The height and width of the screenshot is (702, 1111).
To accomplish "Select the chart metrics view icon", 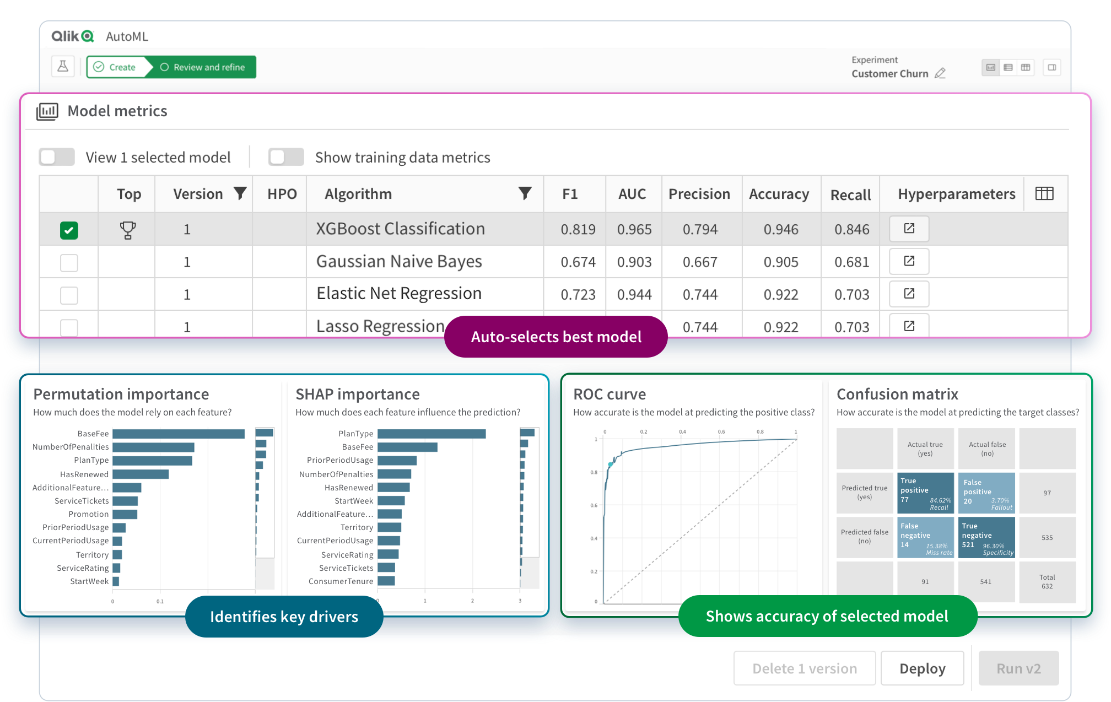I will coord(990,67).
